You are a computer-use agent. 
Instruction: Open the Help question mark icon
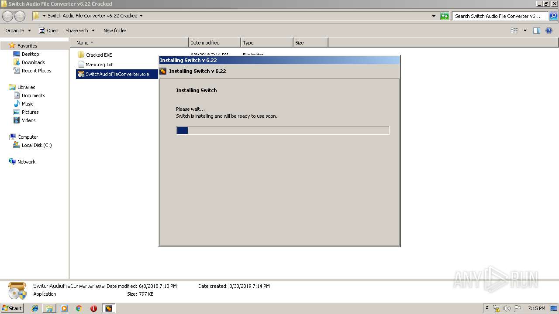click(549, 31)
